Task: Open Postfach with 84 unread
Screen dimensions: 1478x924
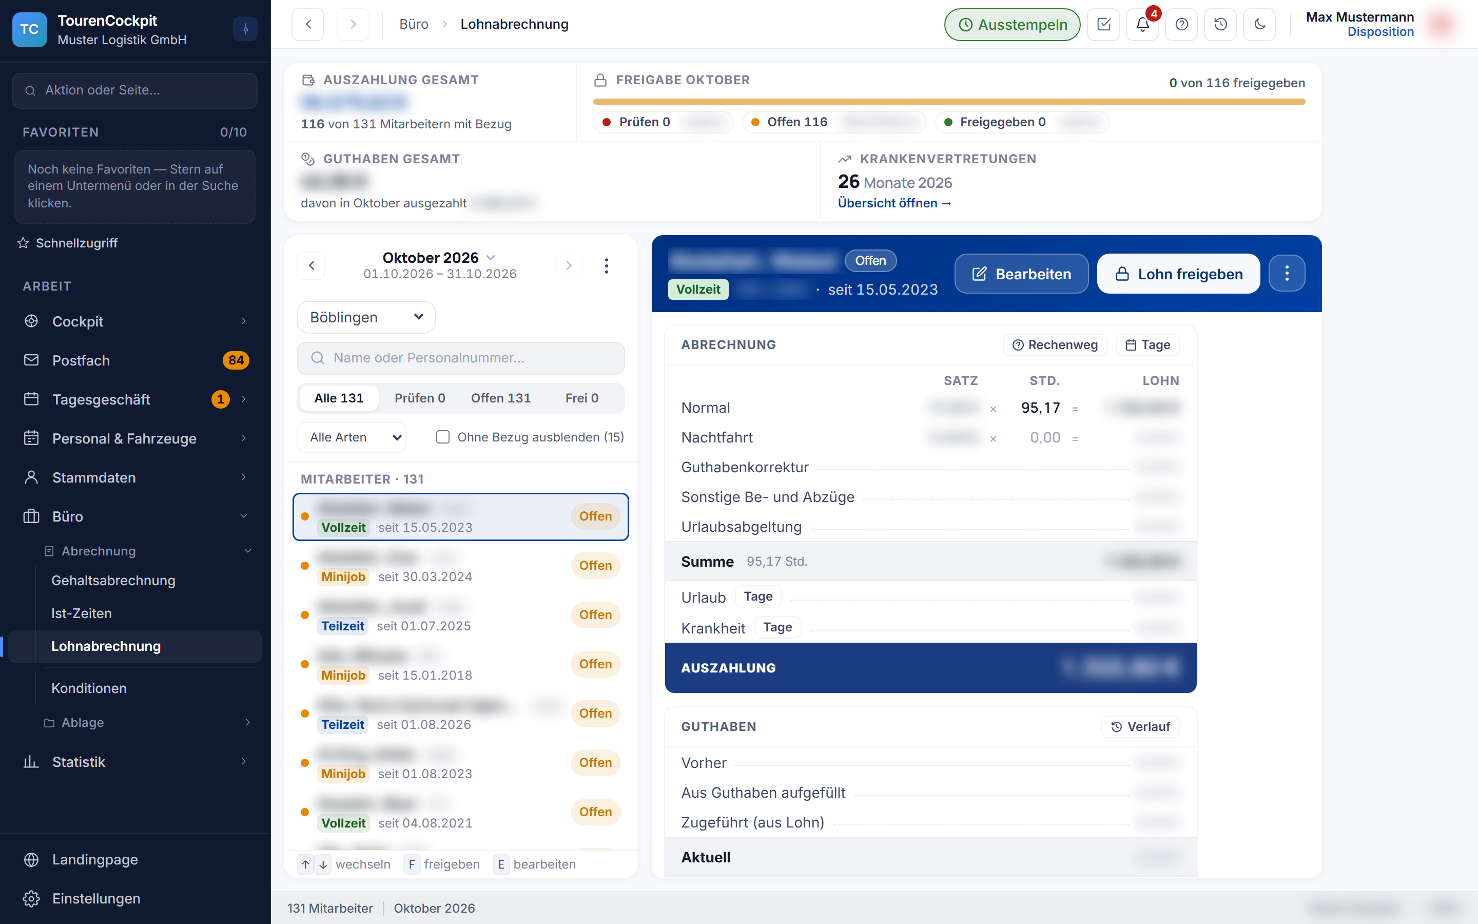Action: [135, 360]
